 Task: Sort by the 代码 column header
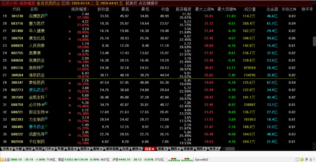(16, 9)
